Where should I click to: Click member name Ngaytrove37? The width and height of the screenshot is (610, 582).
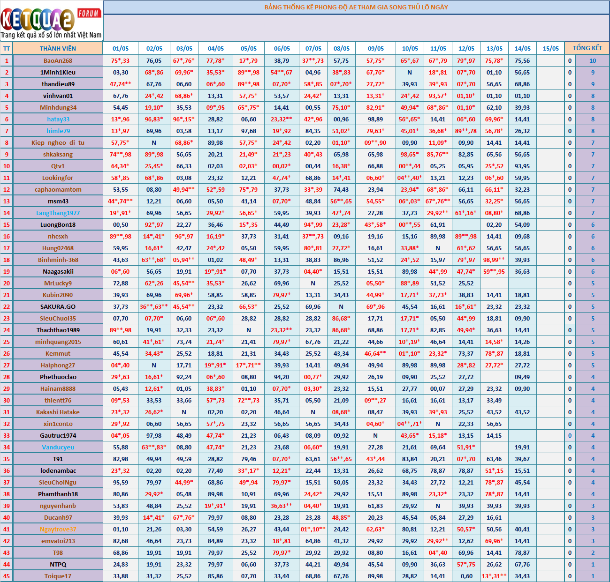(x=58, y=529)
